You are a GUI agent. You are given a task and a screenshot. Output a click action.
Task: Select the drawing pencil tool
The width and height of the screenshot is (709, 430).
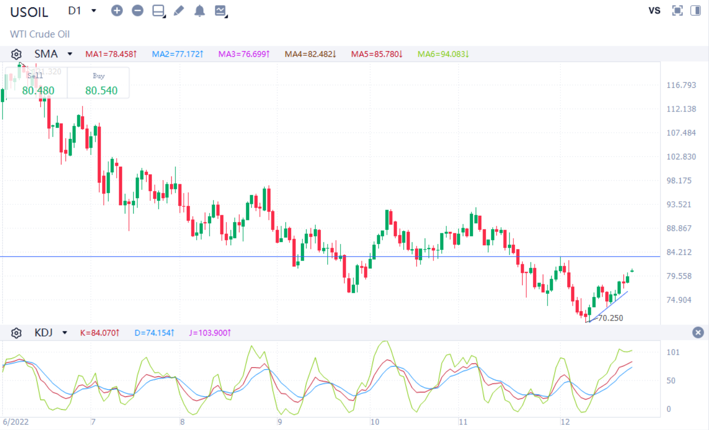point(179,10)
